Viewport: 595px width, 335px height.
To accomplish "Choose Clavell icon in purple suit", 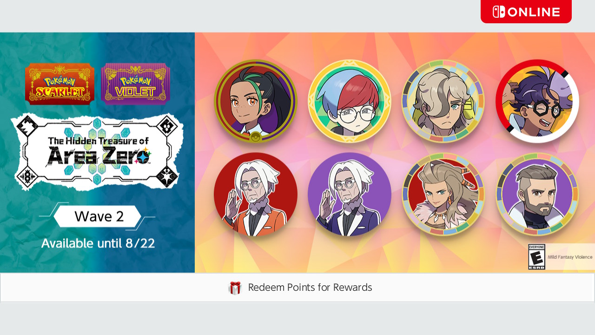I will [349, 194].
